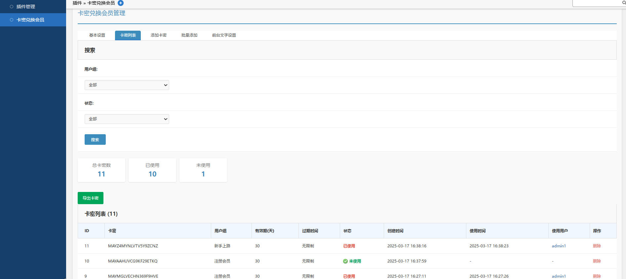Click used time 2025-03-17 16:38:23
This screenshot has height=279, width=626.
tap(489, 246)
